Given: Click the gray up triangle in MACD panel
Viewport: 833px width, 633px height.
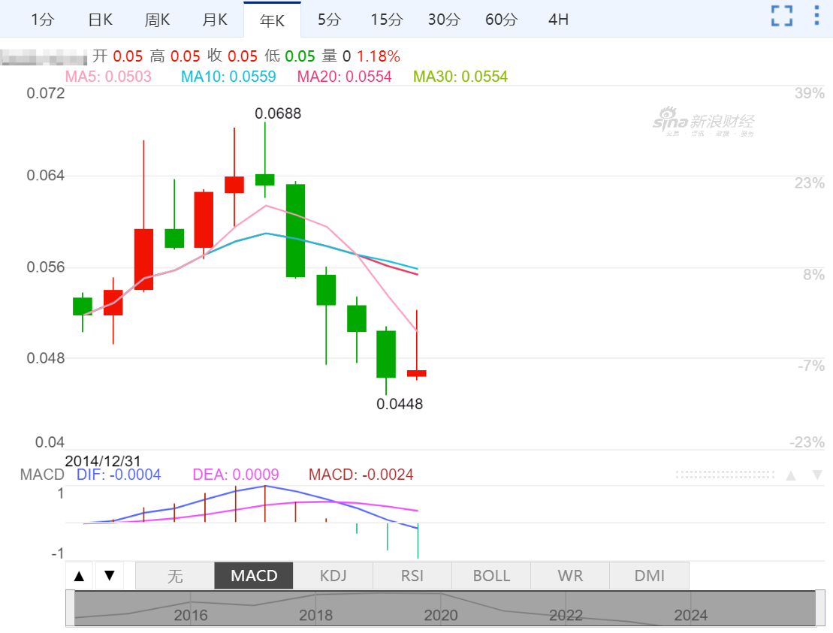Looking at the screenshot, I should (x=790, y=475).
